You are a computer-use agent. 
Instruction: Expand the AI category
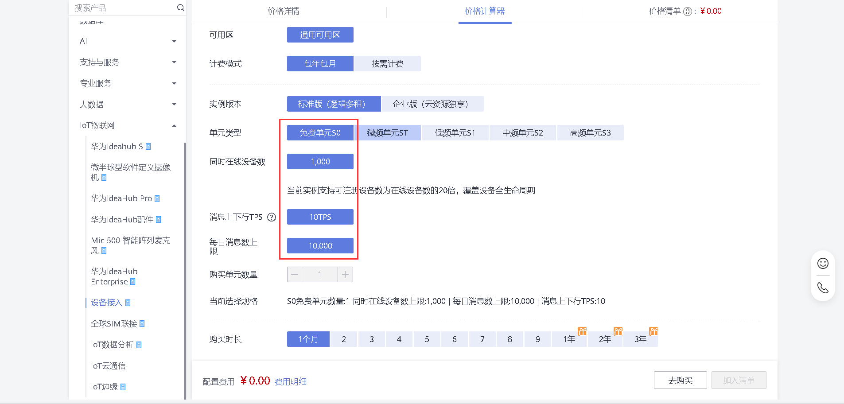click(174, 42)
